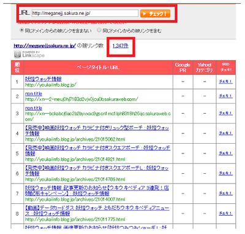Click the Linkscape logo icon
This screenshot has height=234, width=245.
pos(17,54)
